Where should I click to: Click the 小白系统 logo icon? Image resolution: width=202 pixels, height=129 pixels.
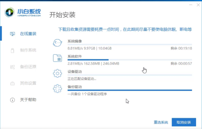10,13
